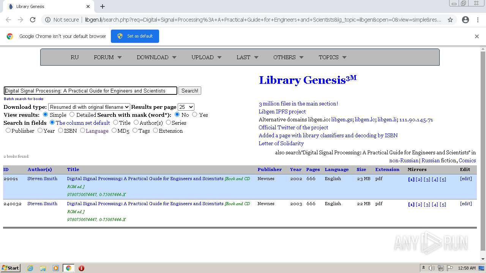Open Letter of Solidarity link
Screen dimensions: 486x273
(281, 143)
